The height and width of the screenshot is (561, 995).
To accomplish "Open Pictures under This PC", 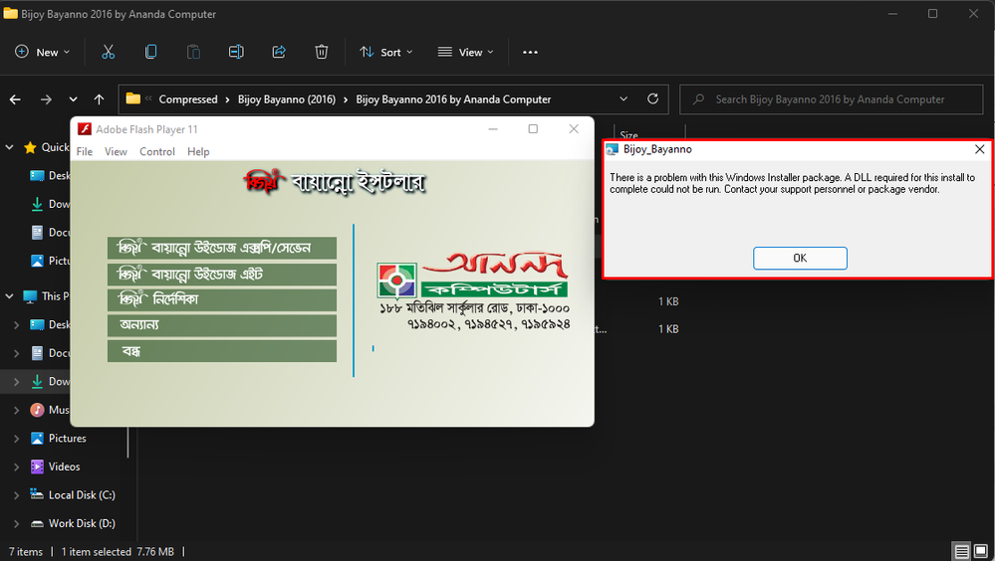I will click(59, 438).
